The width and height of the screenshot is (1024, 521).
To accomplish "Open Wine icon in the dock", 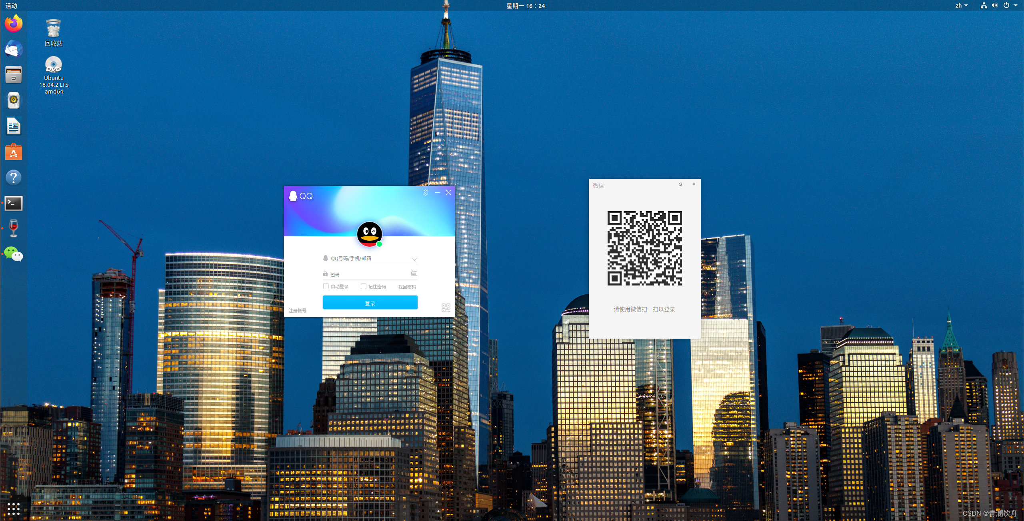I will pos(14,228).
